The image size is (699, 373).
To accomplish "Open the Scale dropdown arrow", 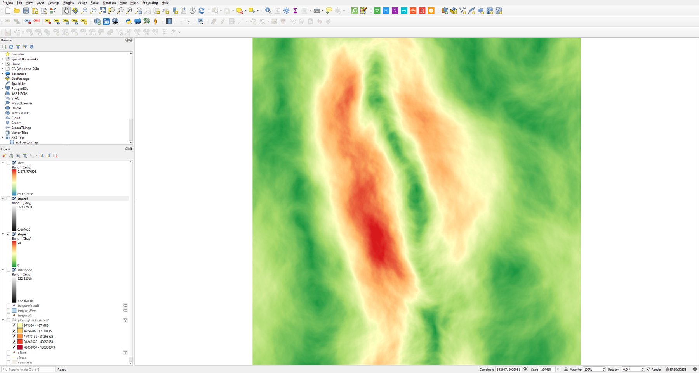I will (558, 370).
